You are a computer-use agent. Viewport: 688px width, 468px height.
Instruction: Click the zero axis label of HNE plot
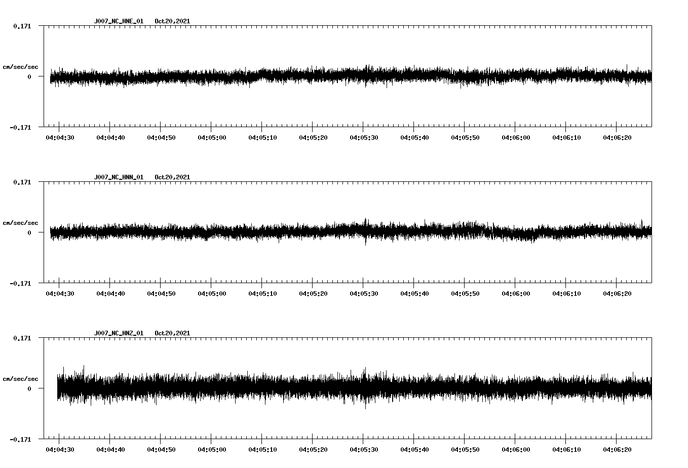coord(29,76)
